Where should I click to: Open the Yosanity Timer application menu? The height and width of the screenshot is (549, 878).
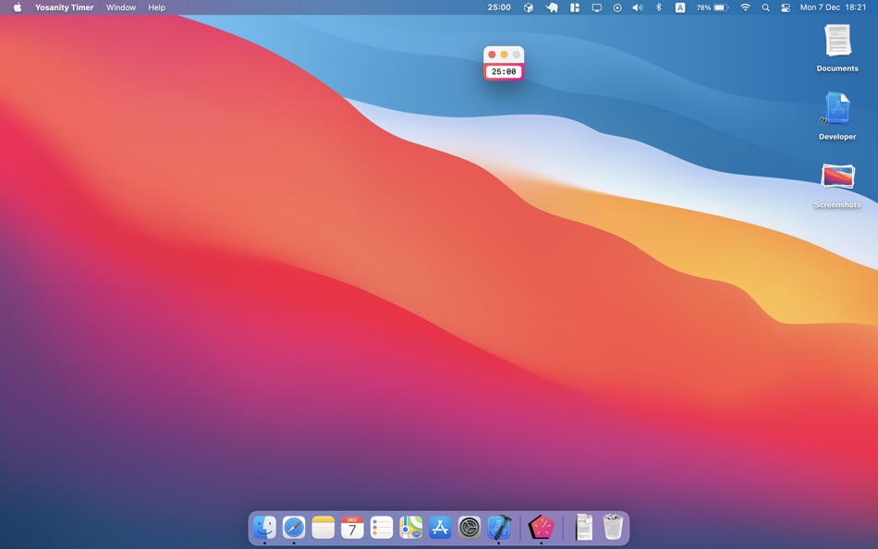coord(65,7)
